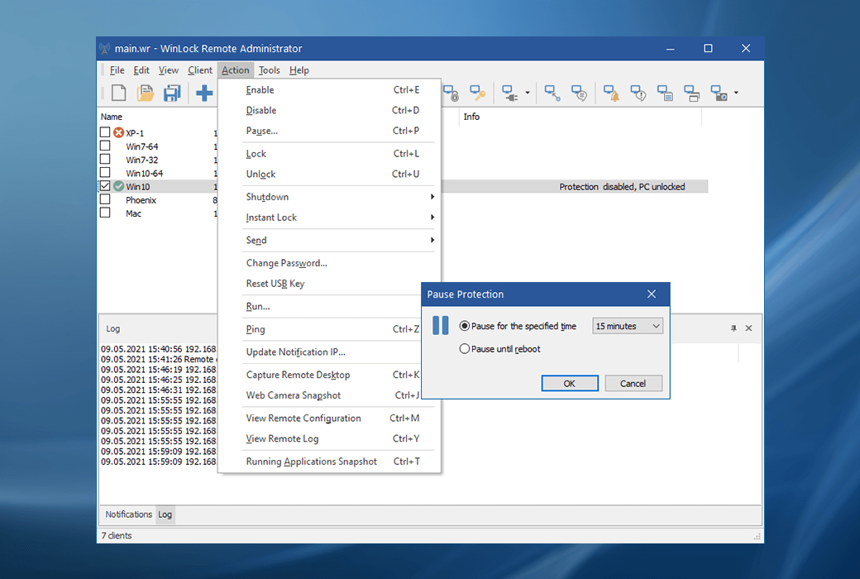Click the computer with power plug icon
Viewport: 860px width, 579px height.
point(510,93)
